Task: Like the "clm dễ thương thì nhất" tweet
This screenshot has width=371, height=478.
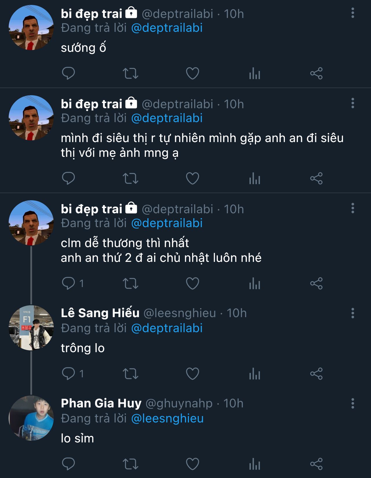Action: (192, 283)
